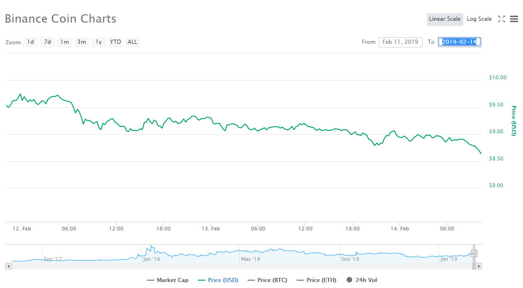Viewport: 523px width, 288px height.
Task: Click the $9.00 axis label
Action: [x=496, y=131]
